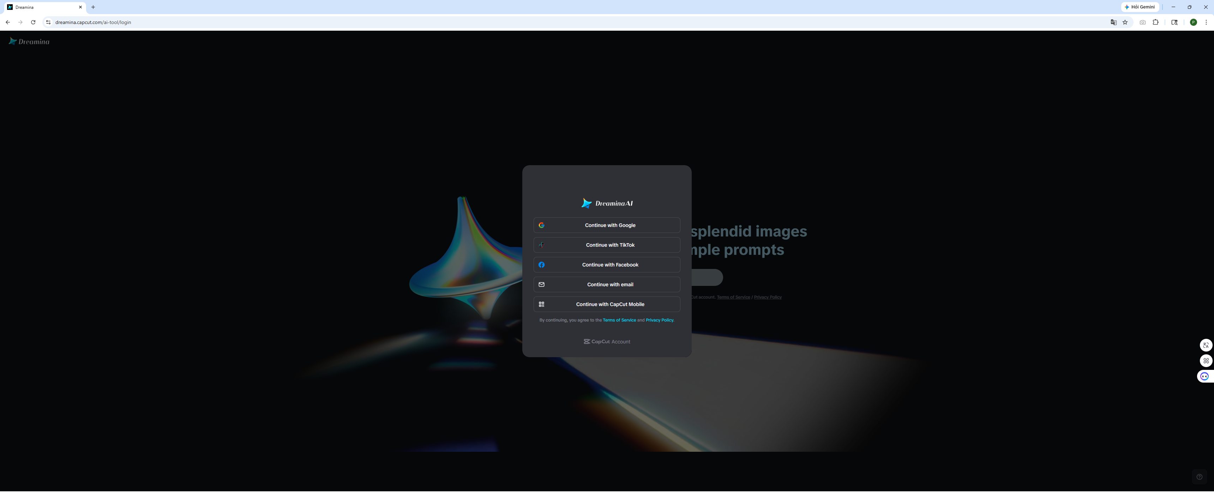Click Continue with email
The width and height of the screenshot is (1214, 492).
click(x=607, y=284)
